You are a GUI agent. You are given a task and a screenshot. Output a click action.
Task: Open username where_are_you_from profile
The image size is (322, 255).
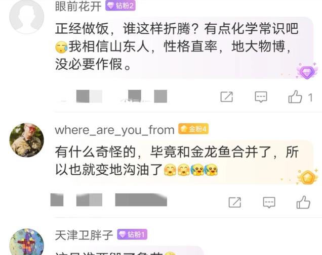[114, 130]
